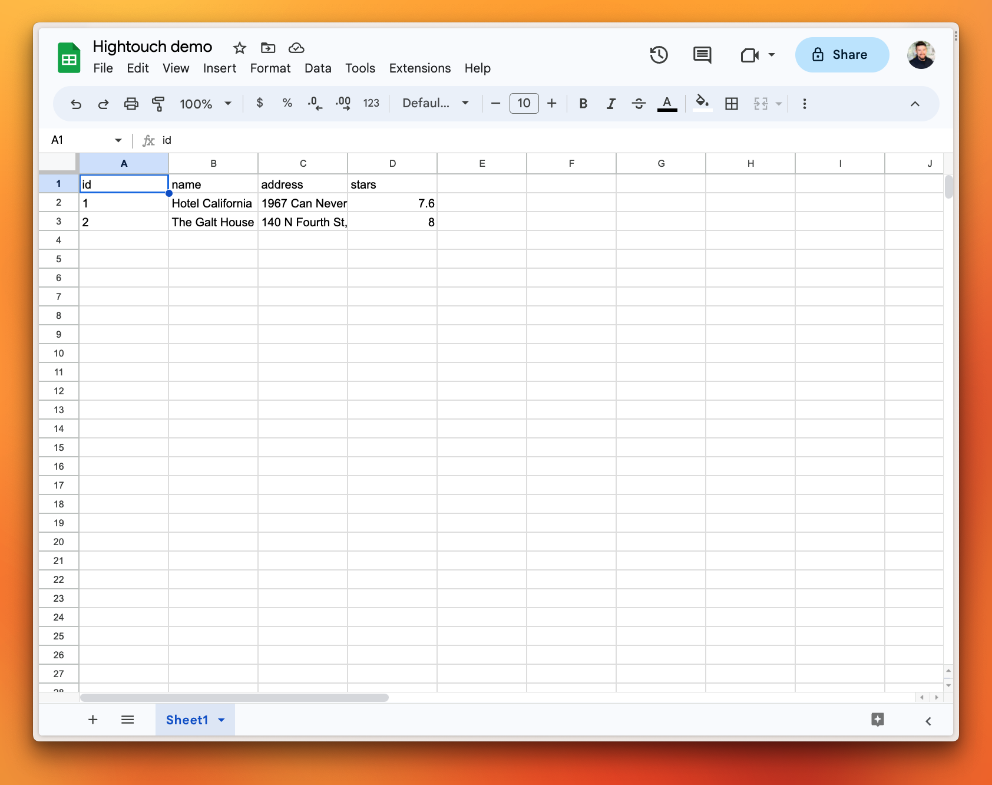Image resolution: width=992 pixels, height=785 pixels.
Task: Star the Hightouch demo spreadsheet
Action: [239, 48]
